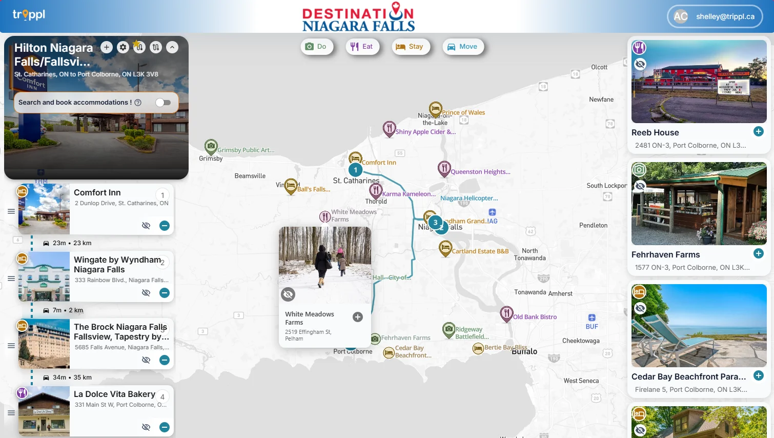The width and height of the screenshot is (774, 438).
Task: Open itinerary settings via the gear icon
Action: point(123,47)
